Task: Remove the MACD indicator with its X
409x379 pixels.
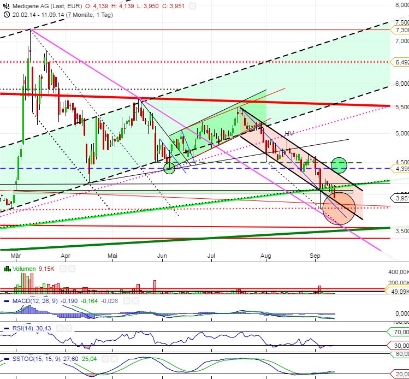Action: pos(135,301)
